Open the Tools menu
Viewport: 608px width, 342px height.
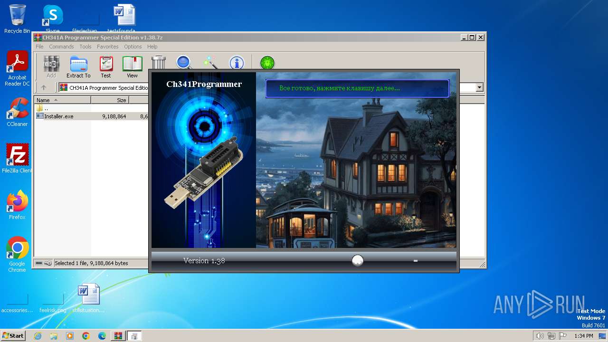(85, 47)
